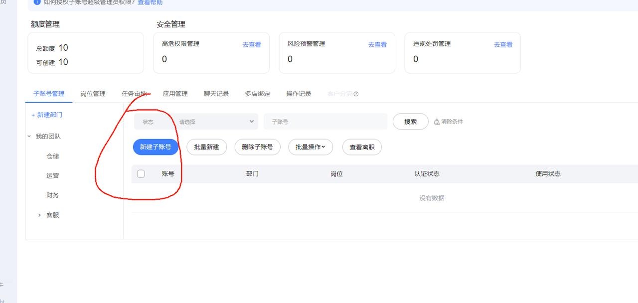Open the 任务审批 tab
This screenshot has width=638, height=303.
(134, 94)
